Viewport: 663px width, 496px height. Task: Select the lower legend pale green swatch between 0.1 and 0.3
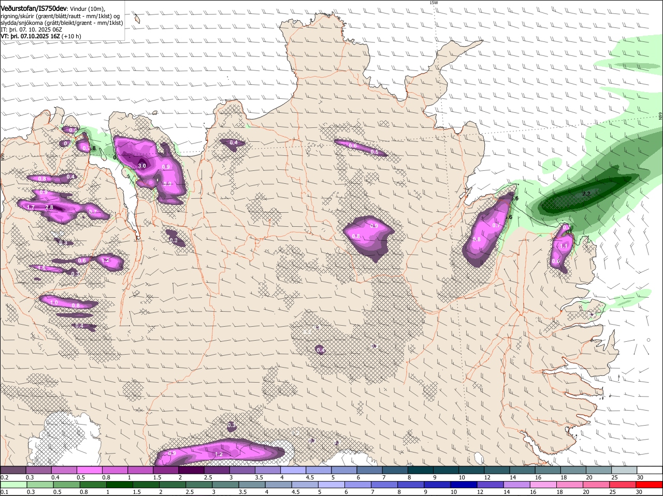[13, 485]
